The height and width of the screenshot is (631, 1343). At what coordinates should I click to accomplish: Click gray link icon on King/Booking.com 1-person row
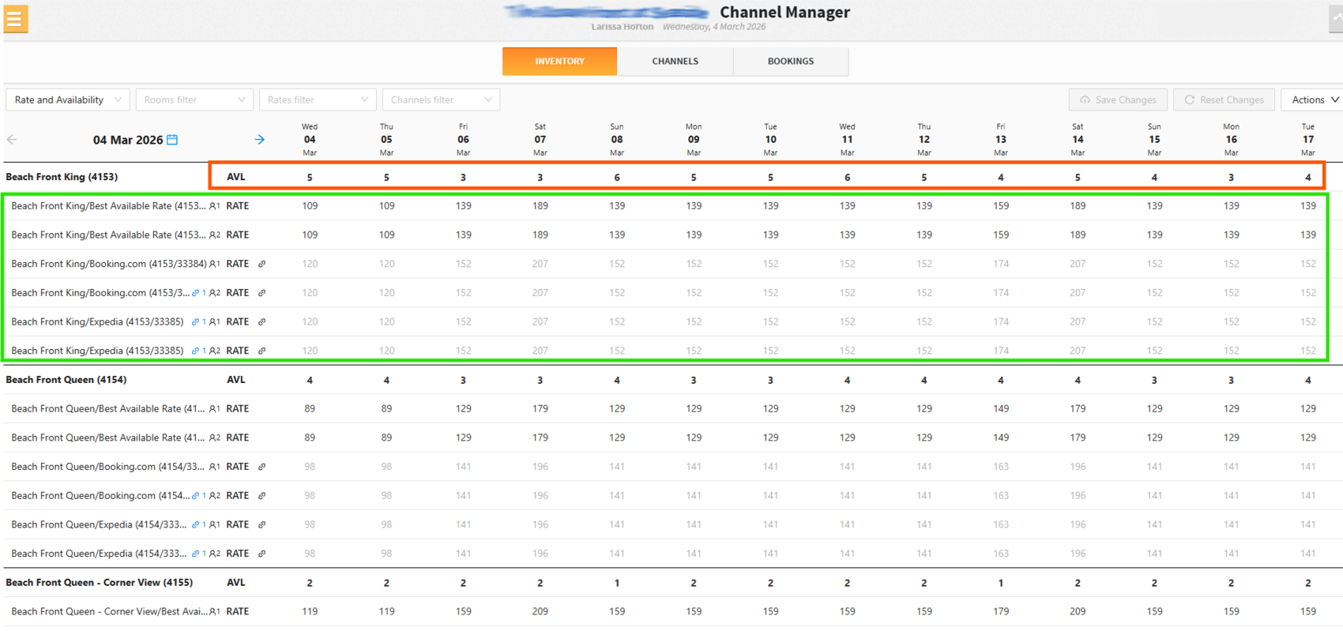tap(262, 264)
